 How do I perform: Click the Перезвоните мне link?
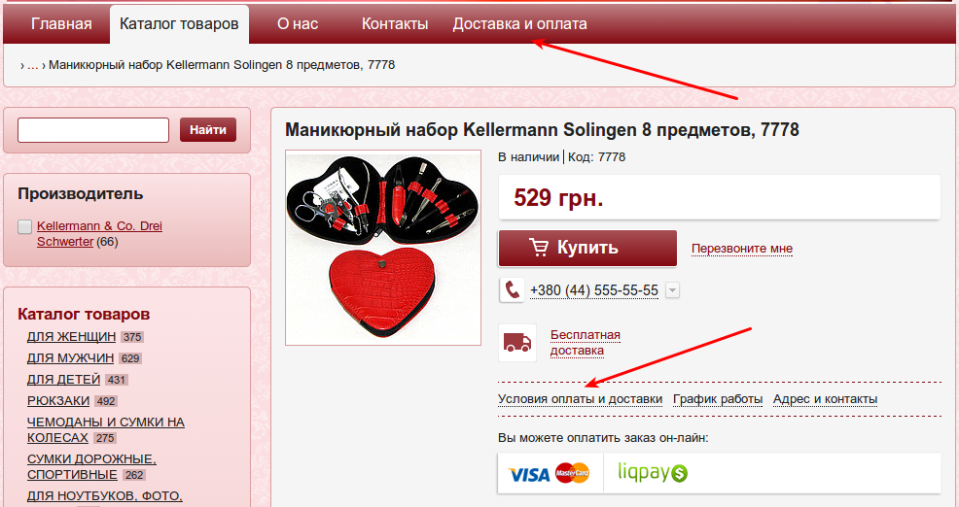[x=742, y=249]
